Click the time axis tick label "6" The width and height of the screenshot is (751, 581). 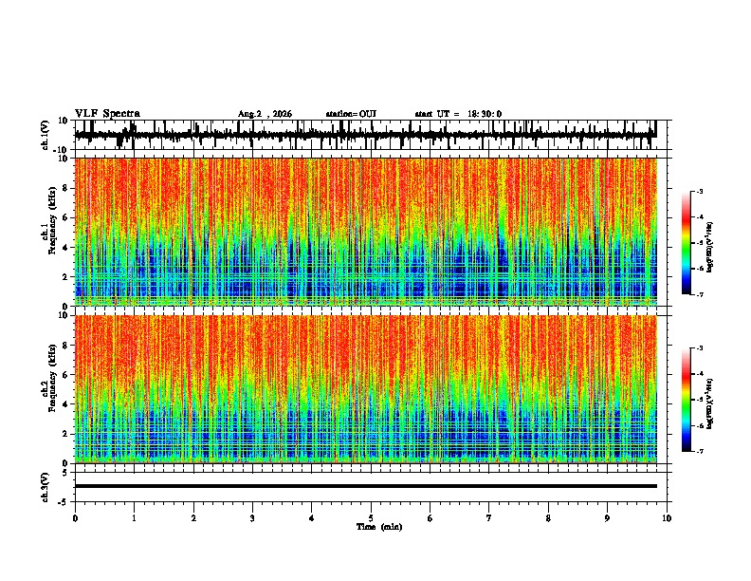tap(430, 518)
